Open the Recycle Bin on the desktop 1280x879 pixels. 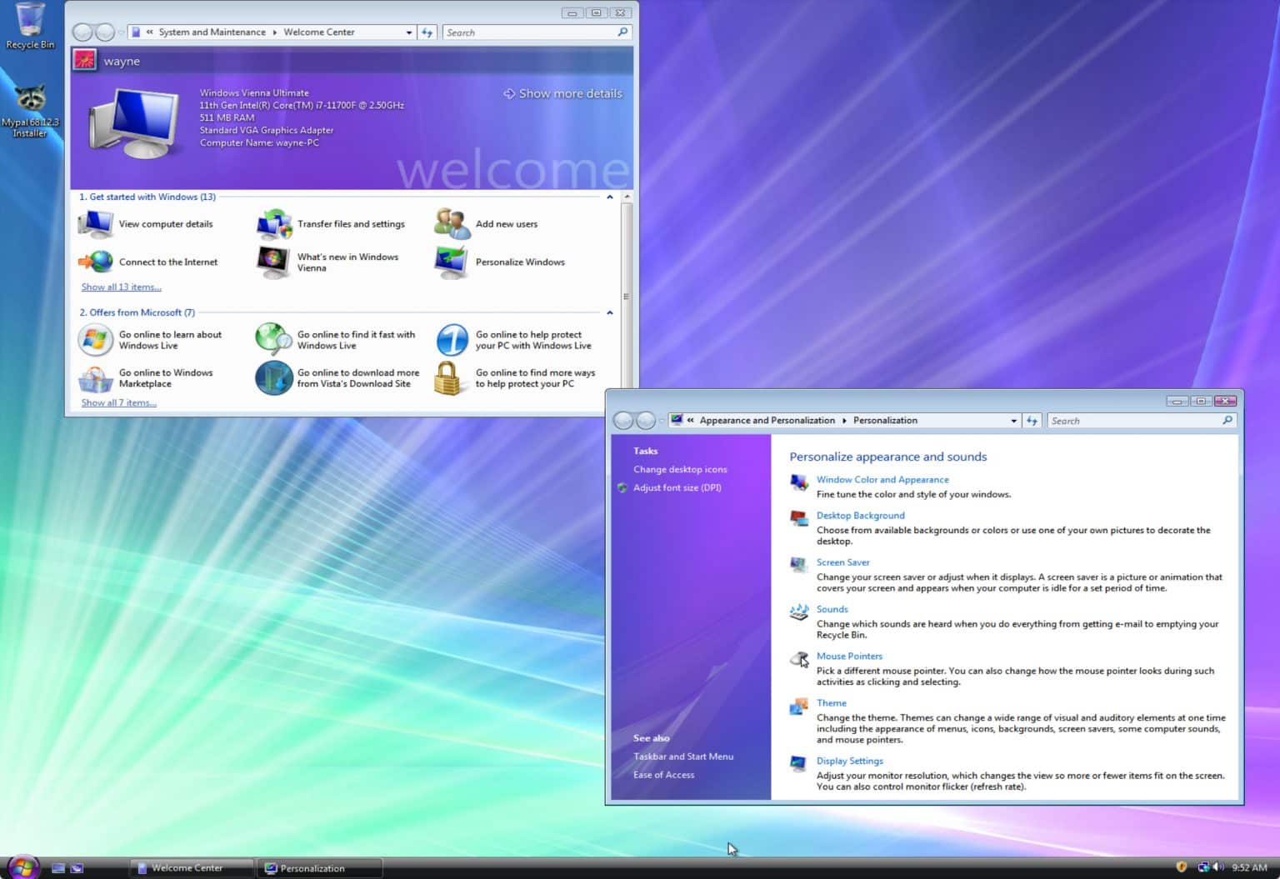click(x=29, y=21)
